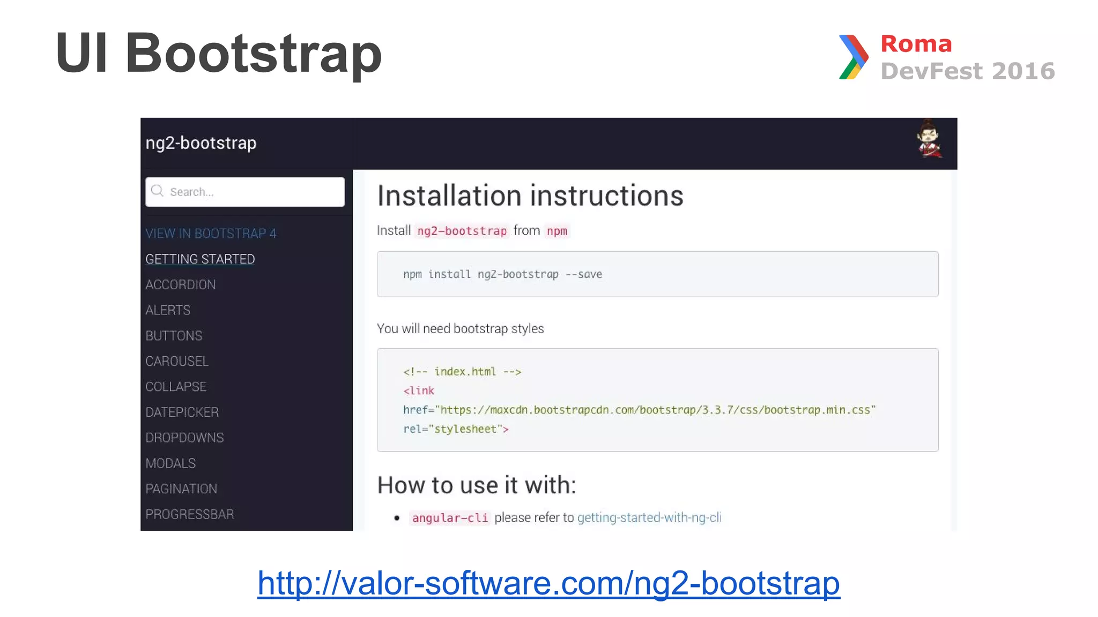Click the bootstrap CDN href line
1098x617 pixels.
639,410
